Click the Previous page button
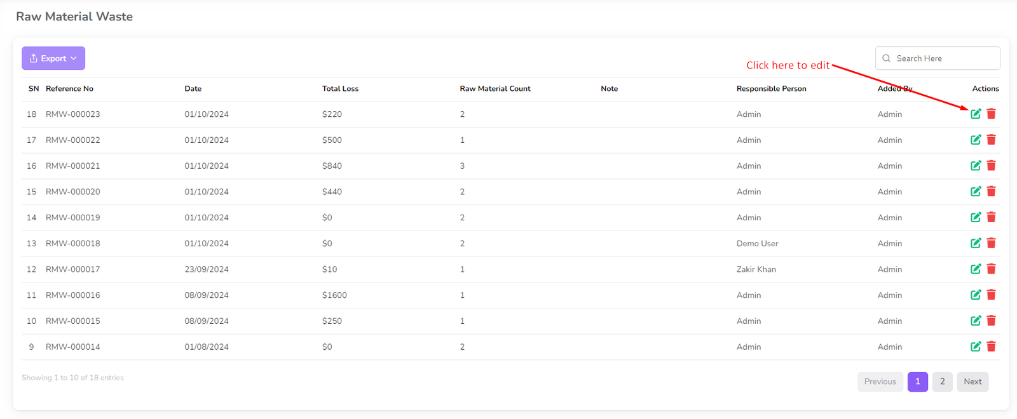The image size is (1017, 419). 880,382
